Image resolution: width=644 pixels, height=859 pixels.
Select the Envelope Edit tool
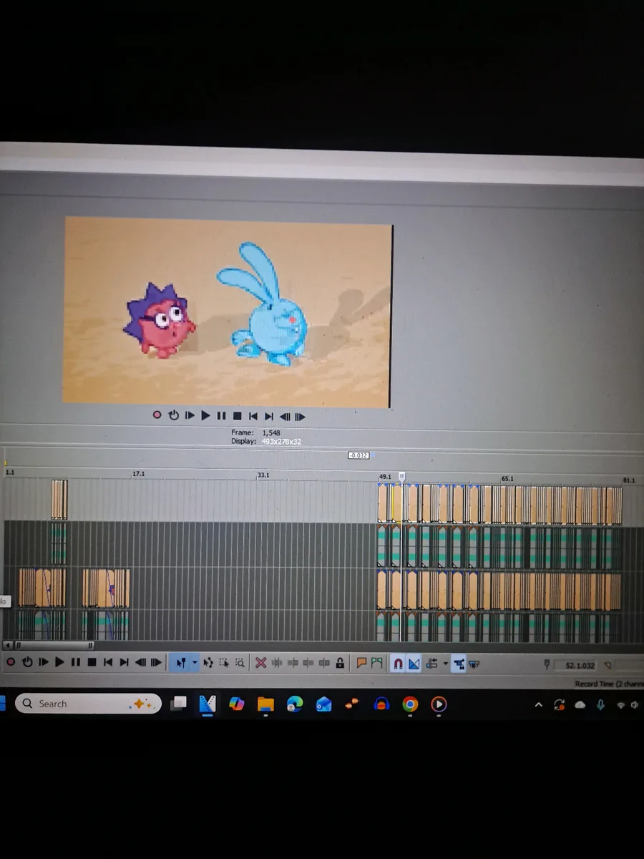coord(208,662)
